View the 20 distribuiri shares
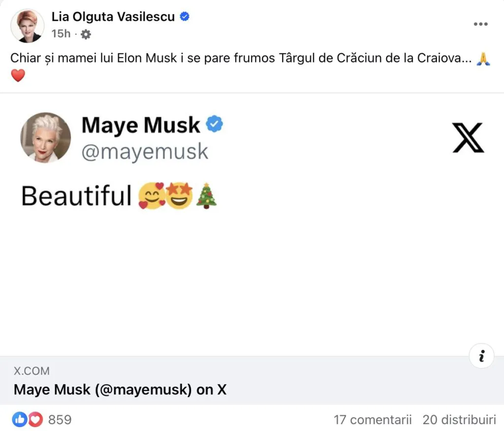504x431 pixels. click(x=459, y=420)
